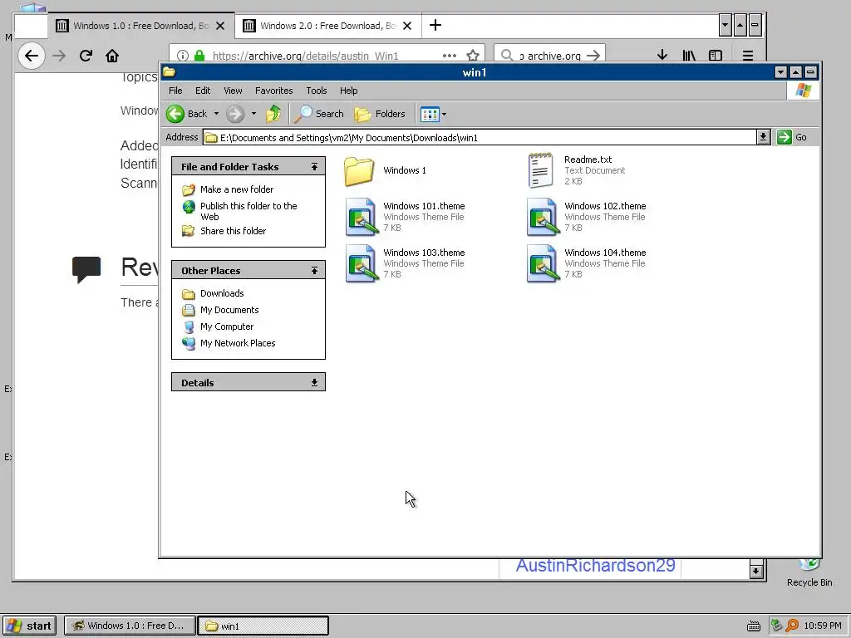
Task: Close the Windows 2.0 tab
Action: 407,26
